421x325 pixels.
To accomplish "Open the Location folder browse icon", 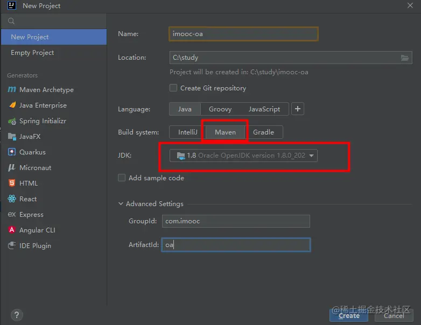I will [405, 58].
